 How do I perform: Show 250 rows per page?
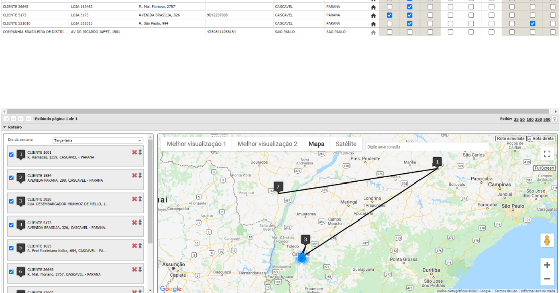(x=538, y=119)
